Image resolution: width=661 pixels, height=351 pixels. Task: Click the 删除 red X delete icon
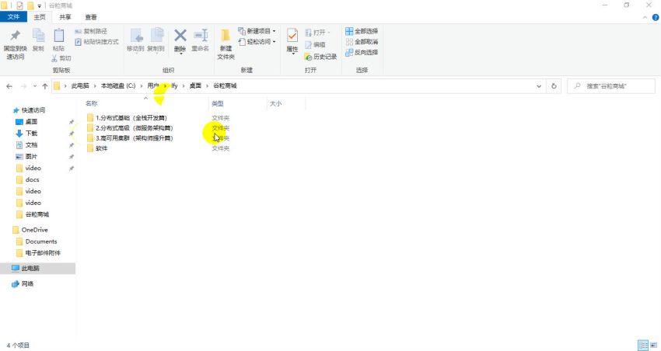(180, 36)
